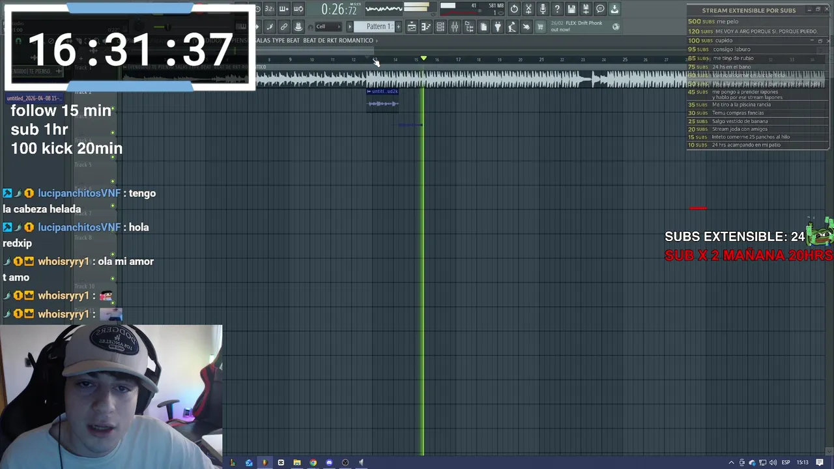The image size is (834, 469).
Task: Open the tempo tapper icon
Action: [512, 27]
